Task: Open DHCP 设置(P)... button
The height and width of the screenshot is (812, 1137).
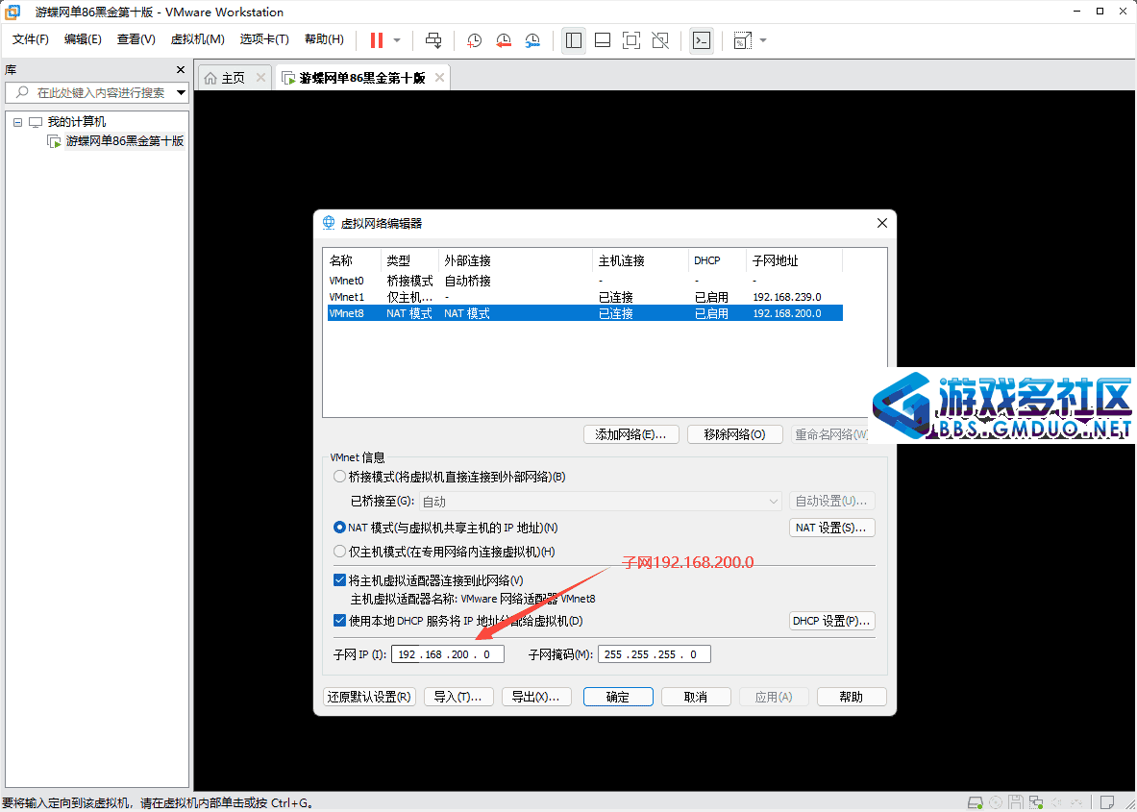Action: point(831,621)
